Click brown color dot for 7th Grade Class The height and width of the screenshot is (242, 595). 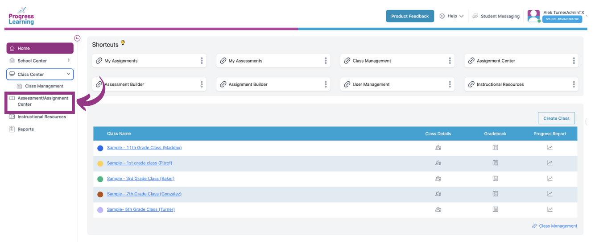100,194
